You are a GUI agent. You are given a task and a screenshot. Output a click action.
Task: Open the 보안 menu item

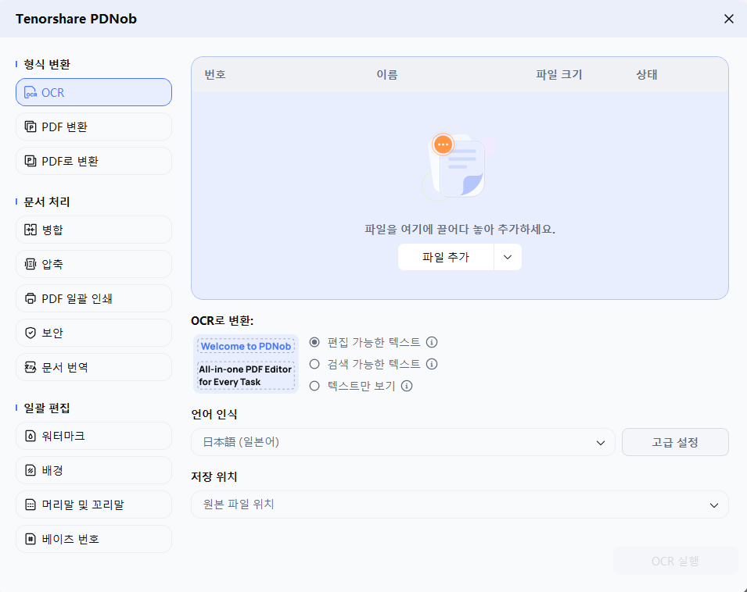pos(94,333)
